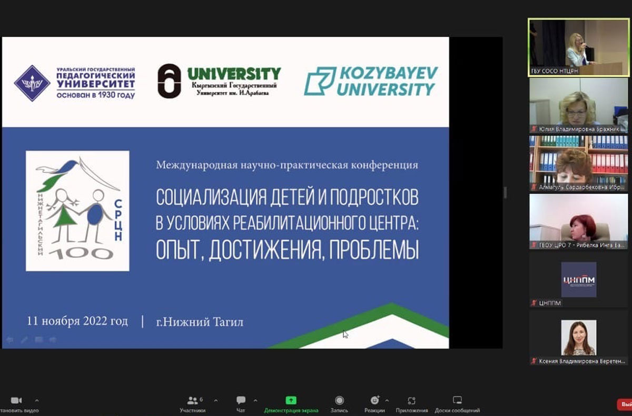This screenshot has width=632, height=416.
Task: Expand chat options chevron
Action: point(255,401)
